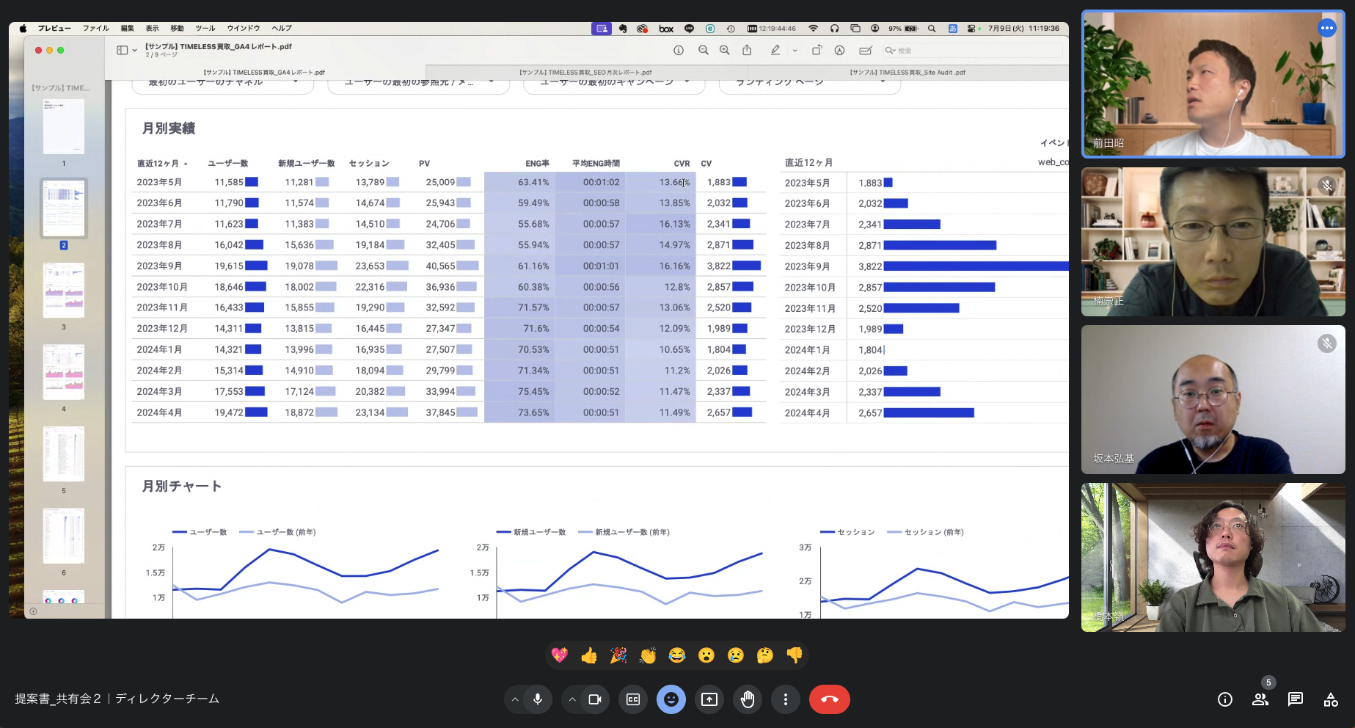Switch to SEO月次レポート.pdf tab
The height and width of the screenshot is (728, 1355).
[585, 73]
